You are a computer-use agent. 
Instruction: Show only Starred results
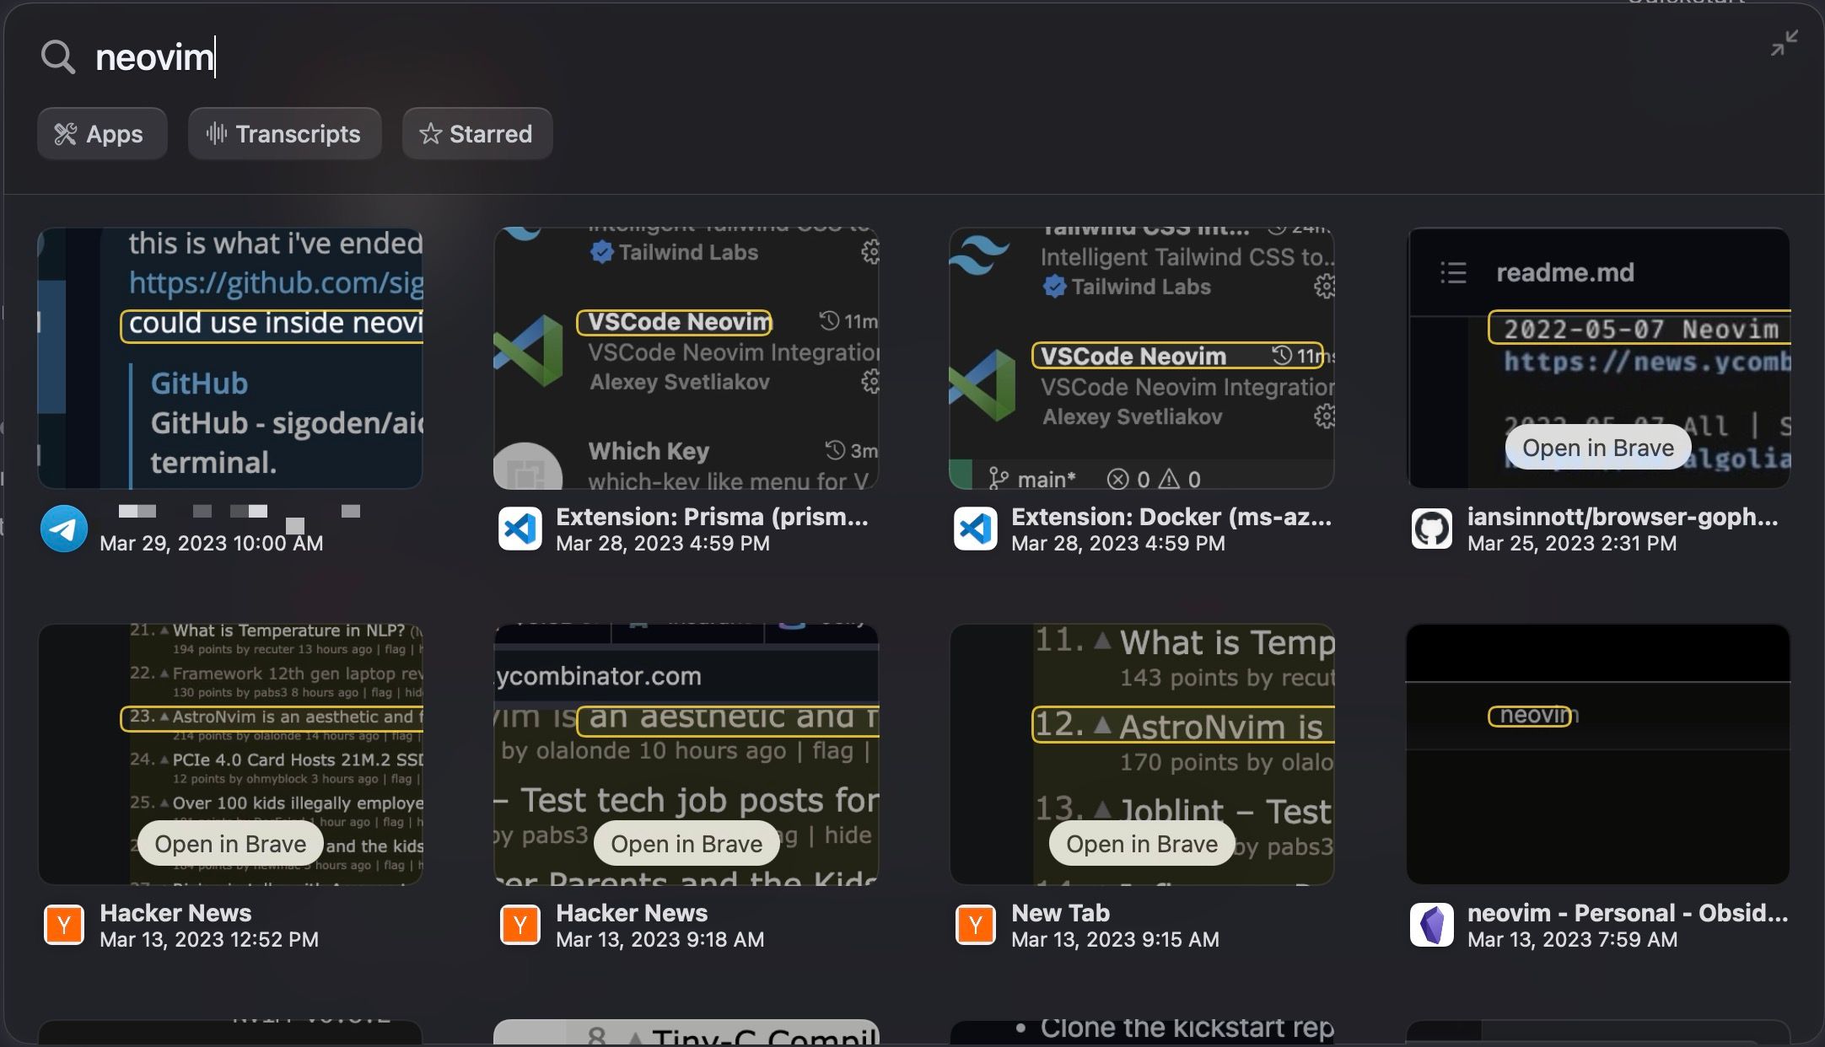pyautogui.click(x=477, y=133)
